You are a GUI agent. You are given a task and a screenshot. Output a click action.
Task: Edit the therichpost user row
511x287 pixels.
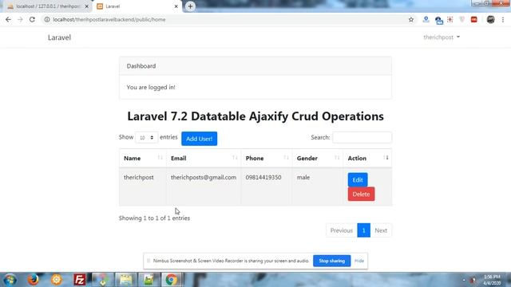click(358, 179)
